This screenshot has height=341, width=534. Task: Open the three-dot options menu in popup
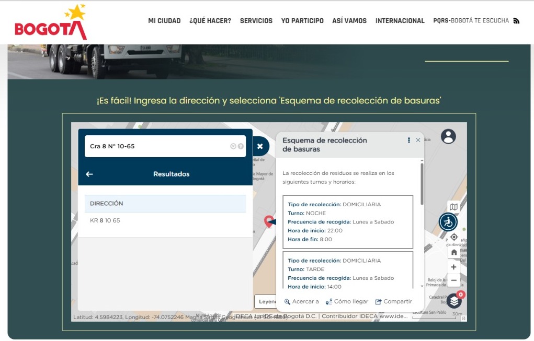(408, 140)
